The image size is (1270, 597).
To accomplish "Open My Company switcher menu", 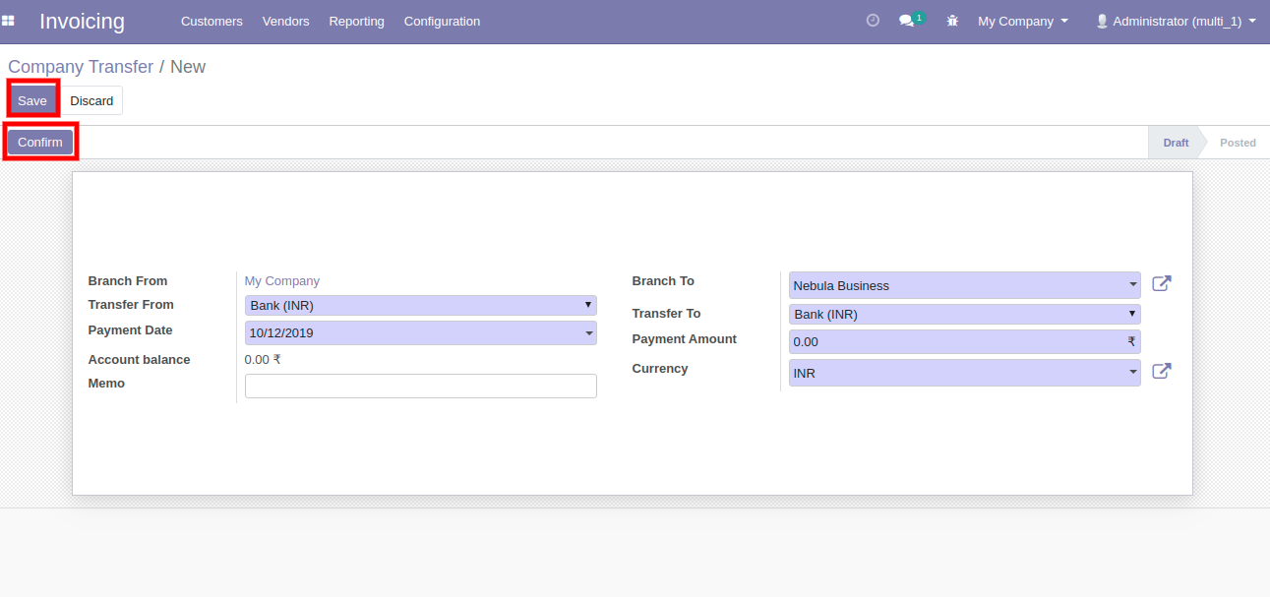I will tap(1022, 21).
